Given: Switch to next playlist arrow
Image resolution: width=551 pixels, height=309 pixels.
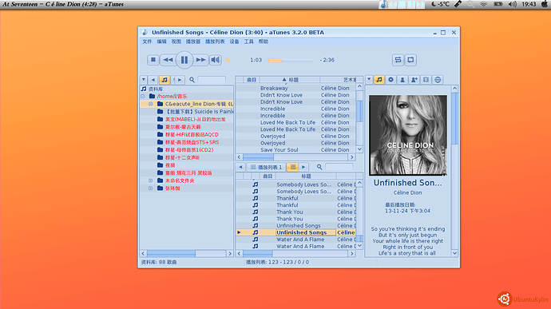Looking at the screenshot, I should [x=303, y=167].
